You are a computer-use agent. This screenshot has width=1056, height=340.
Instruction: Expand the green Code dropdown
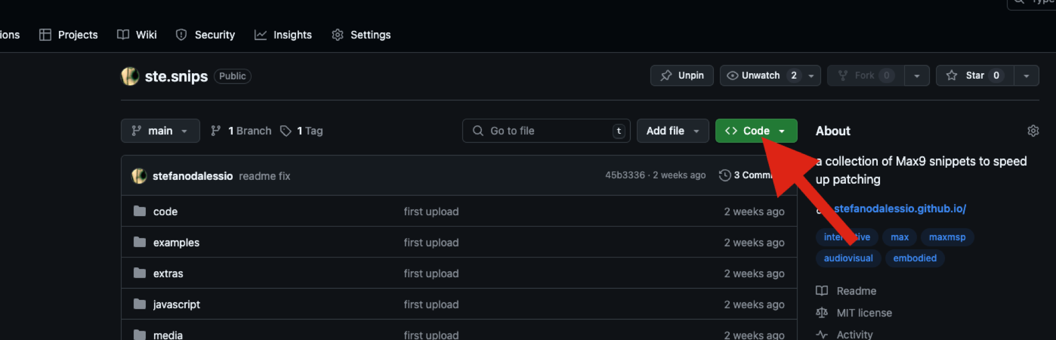pyautogui.click(x=756, y=131)
